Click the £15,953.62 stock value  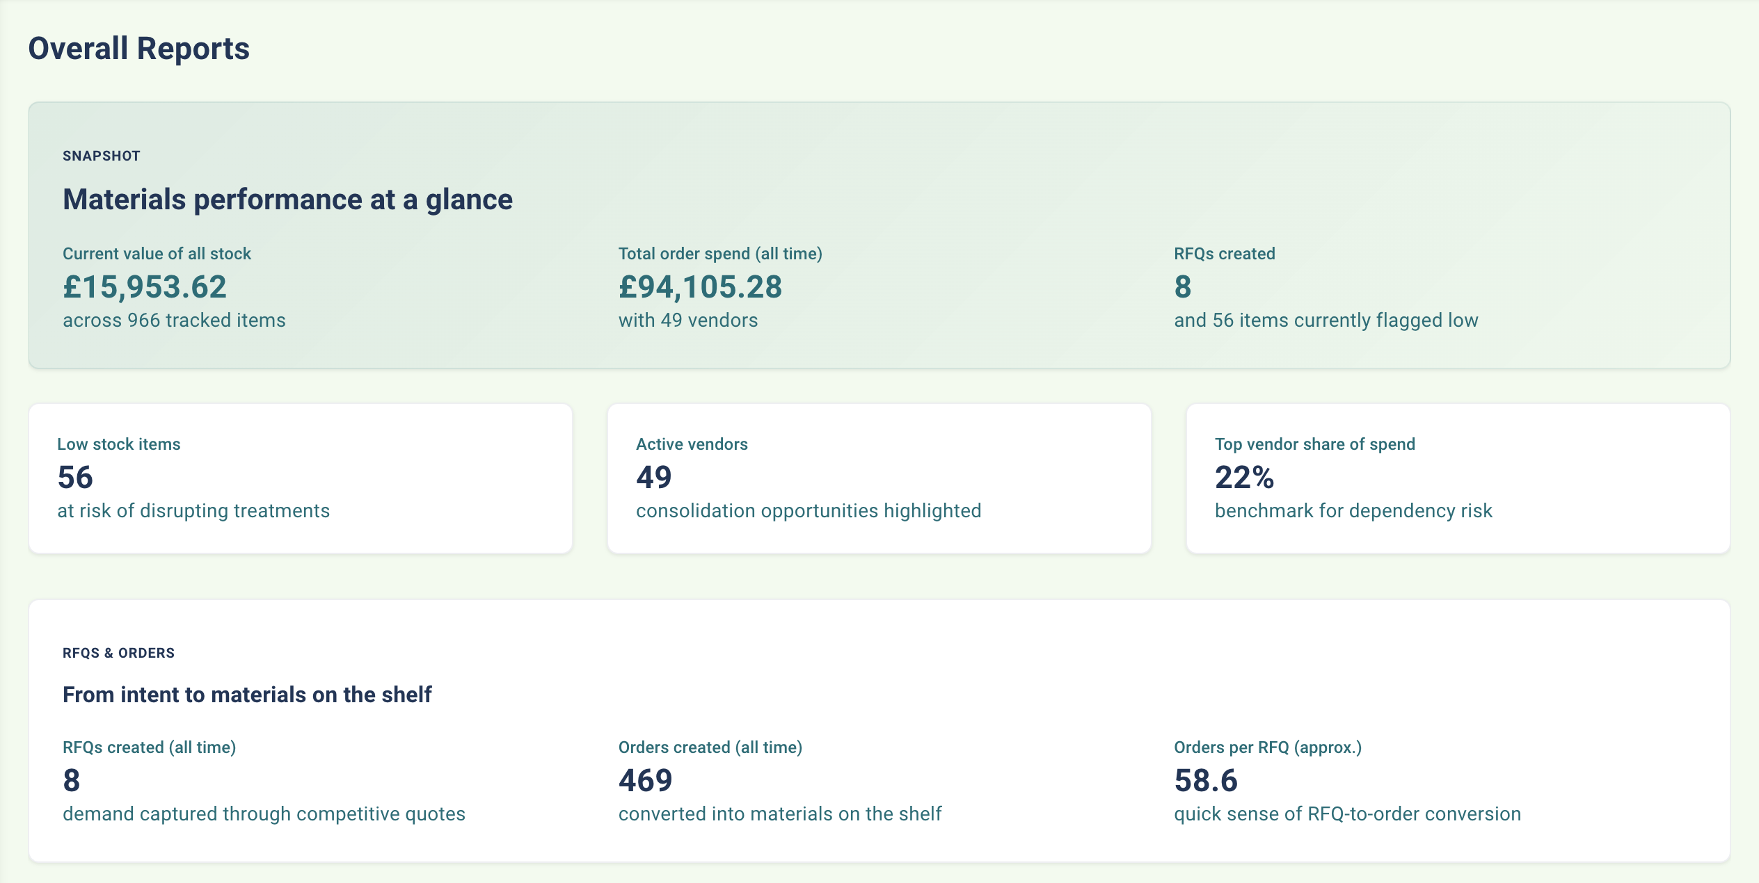point(144,286)
